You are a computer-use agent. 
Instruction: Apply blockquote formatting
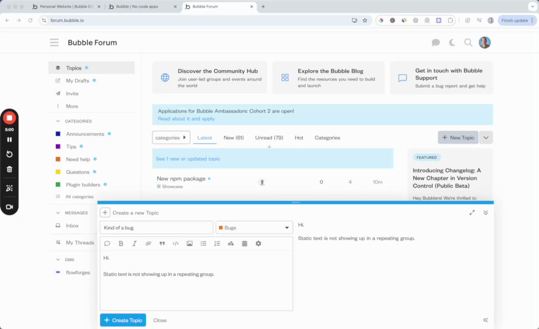[162, 244]
